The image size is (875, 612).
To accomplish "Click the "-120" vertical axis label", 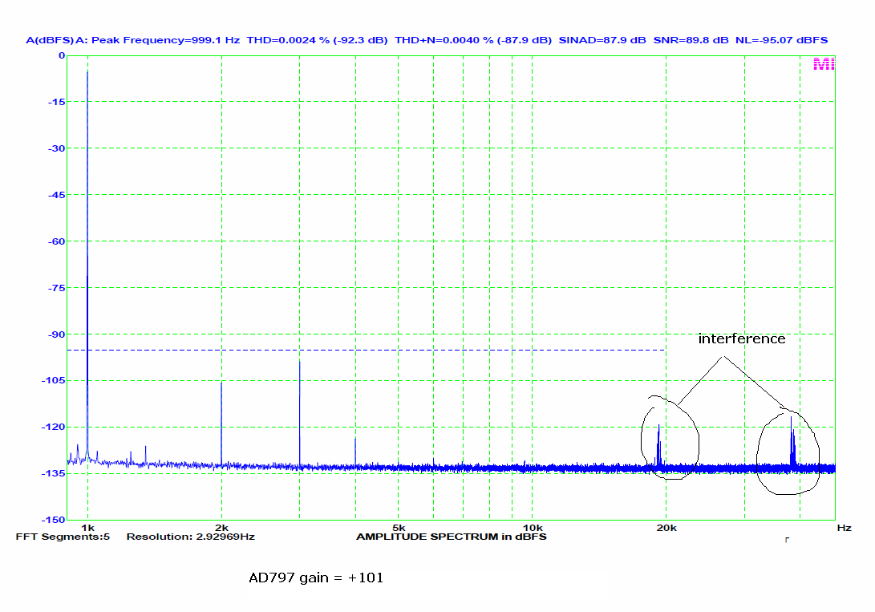I will (54, 427).
